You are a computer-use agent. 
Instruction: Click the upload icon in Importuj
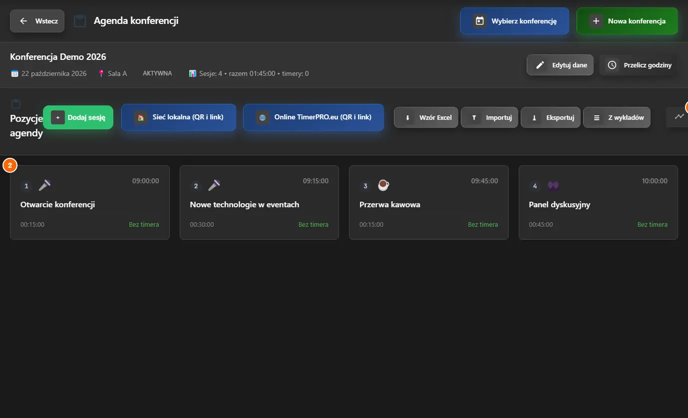474,118
